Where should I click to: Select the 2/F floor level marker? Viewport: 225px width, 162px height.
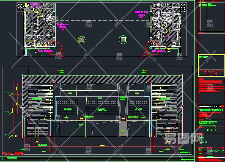[x=7, y=113]
